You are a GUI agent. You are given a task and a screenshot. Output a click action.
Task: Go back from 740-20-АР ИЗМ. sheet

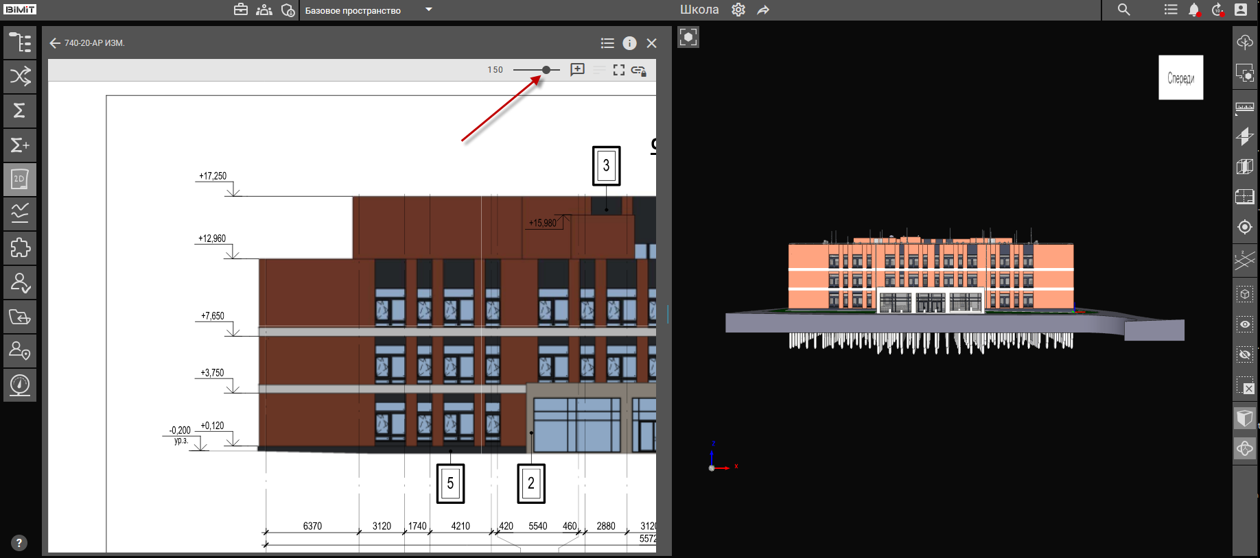pos(55,43)
